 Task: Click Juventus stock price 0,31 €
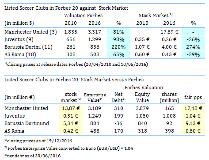click(71, 116)
